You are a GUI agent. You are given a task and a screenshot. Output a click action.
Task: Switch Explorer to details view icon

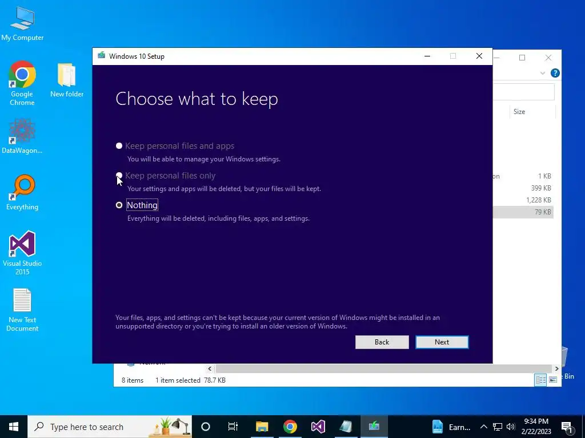[x=540, y=380]
